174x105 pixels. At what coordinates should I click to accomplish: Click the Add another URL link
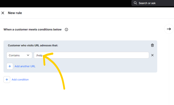click(x=25, y=66)
